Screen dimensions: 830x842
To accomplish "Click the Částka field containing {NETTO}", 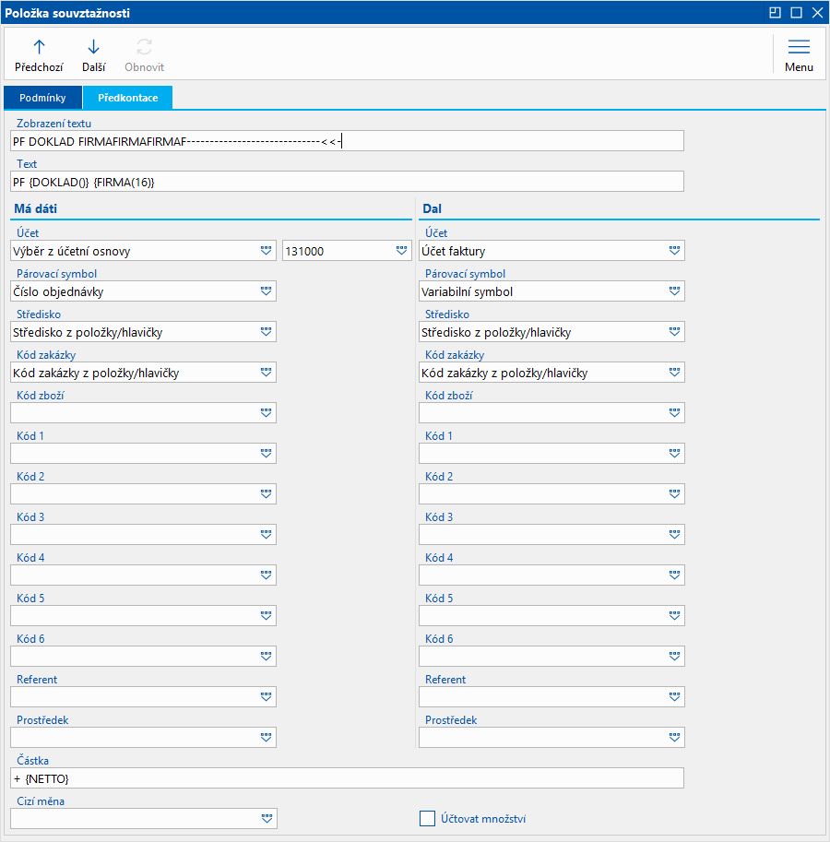I will [347, 779].
